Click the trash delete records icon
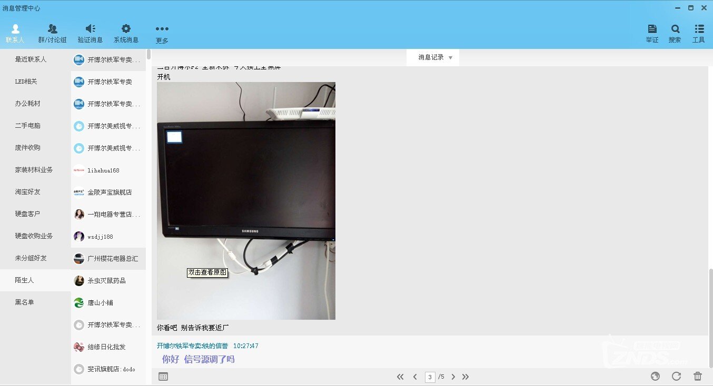This screenshot has width=713, height=386. point(698,376)
